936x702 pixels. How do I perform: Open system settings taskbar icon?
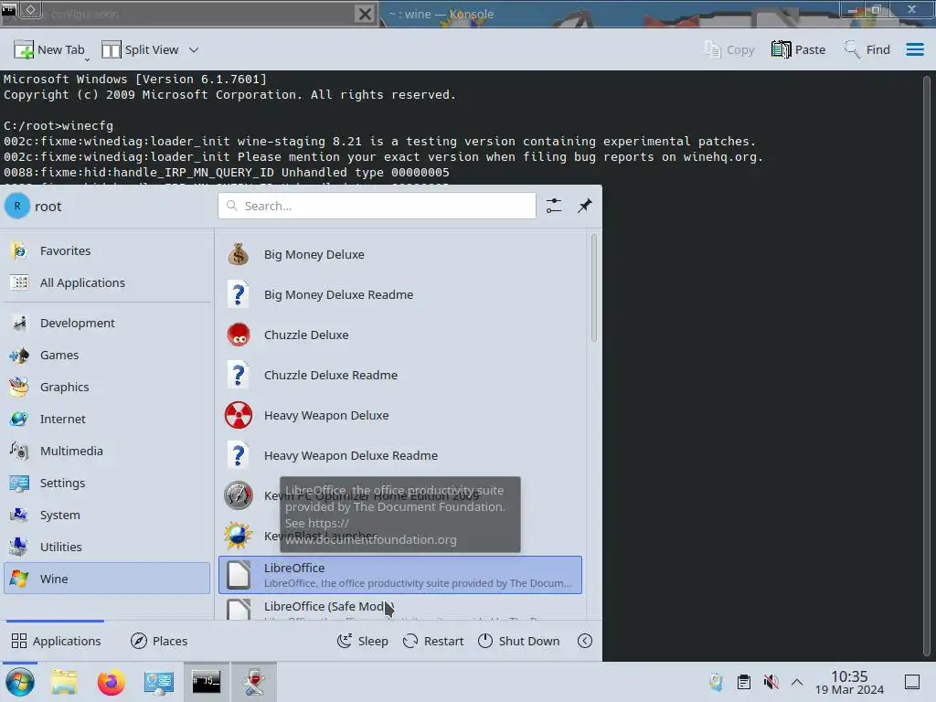159,682
